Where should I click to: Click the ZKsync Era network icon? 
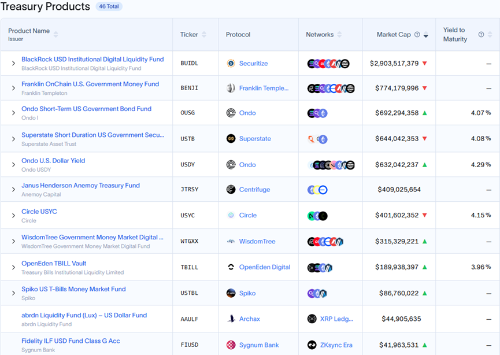312,345
